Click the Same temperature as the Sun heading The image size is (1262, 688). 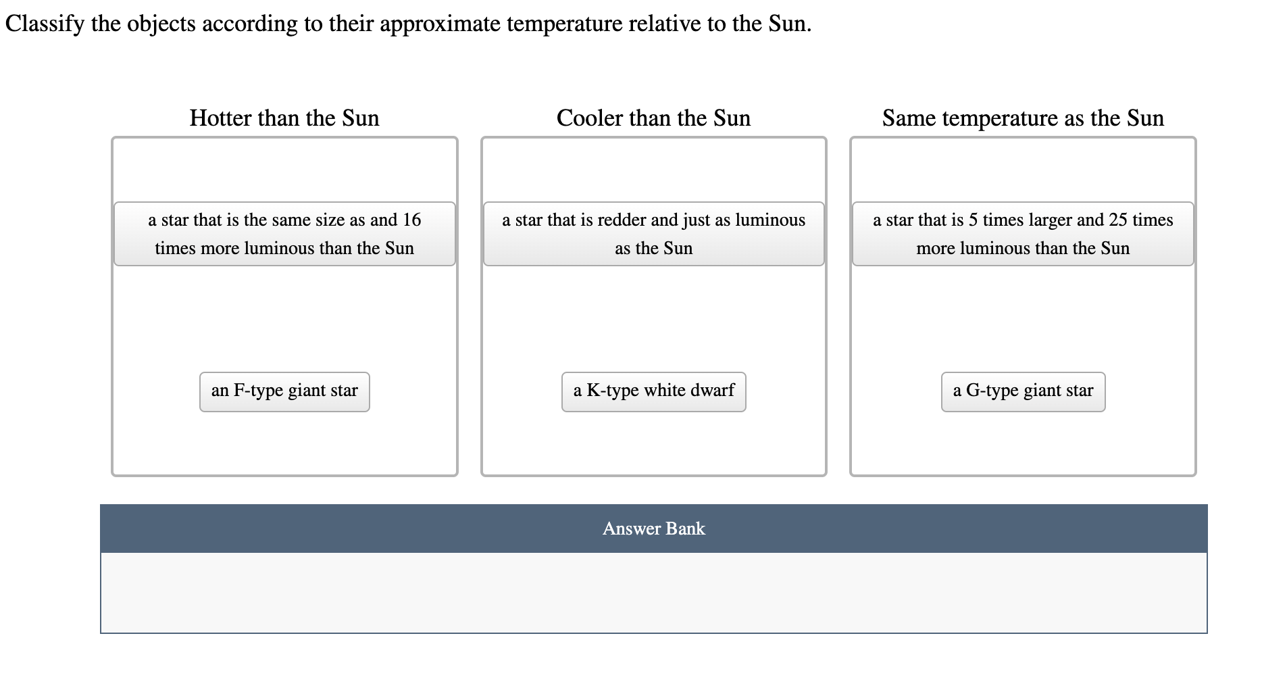click(x=1022, y=118)
